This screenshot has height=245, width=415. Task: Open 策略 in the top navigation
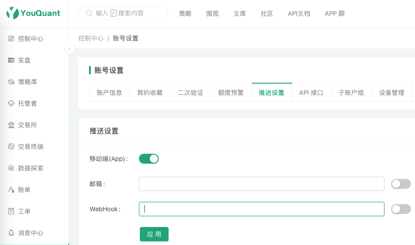[x=185, y=13]
